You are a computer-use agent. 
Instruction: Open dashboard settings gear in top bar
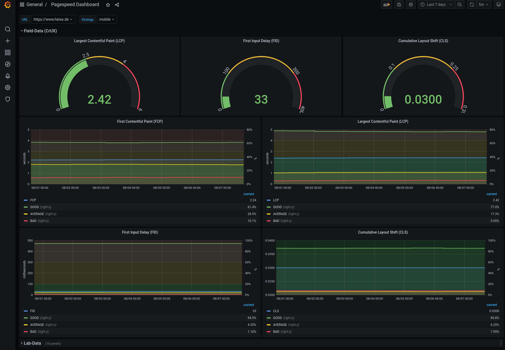pos(411,5)
